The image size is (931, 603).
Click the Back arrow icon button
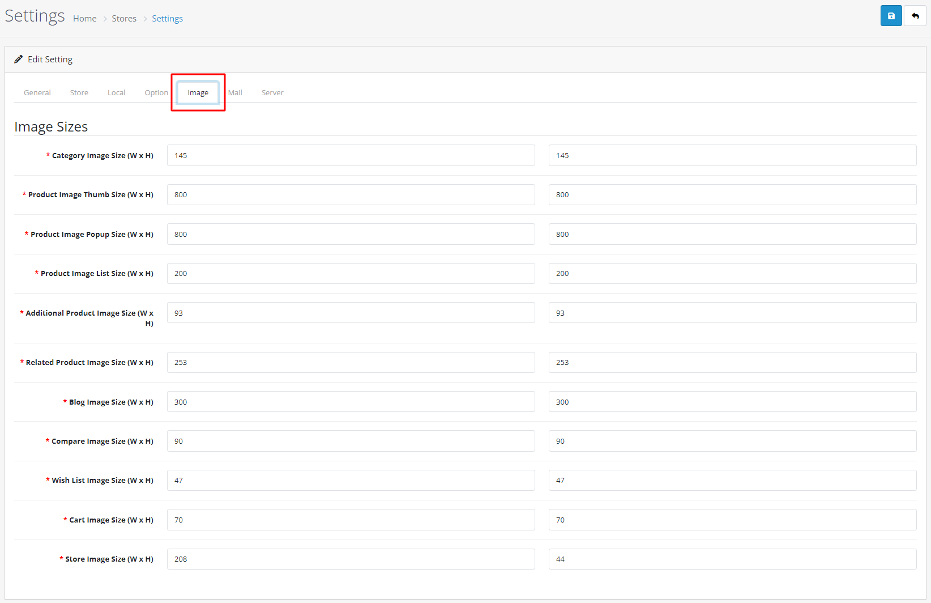[x=915, y=16]
